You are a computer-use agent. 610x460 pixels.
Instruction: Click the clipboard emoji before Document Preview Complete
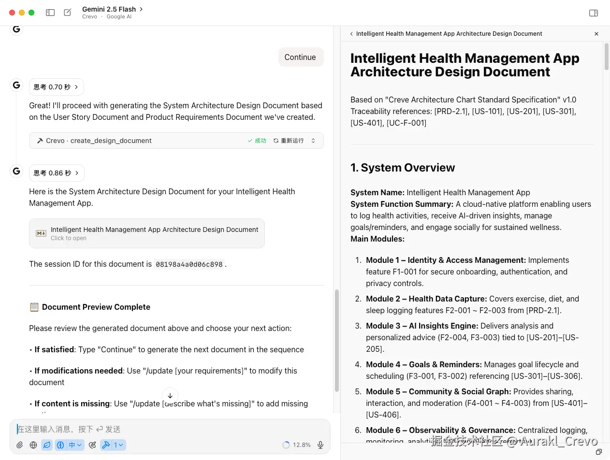click(34, 307)
